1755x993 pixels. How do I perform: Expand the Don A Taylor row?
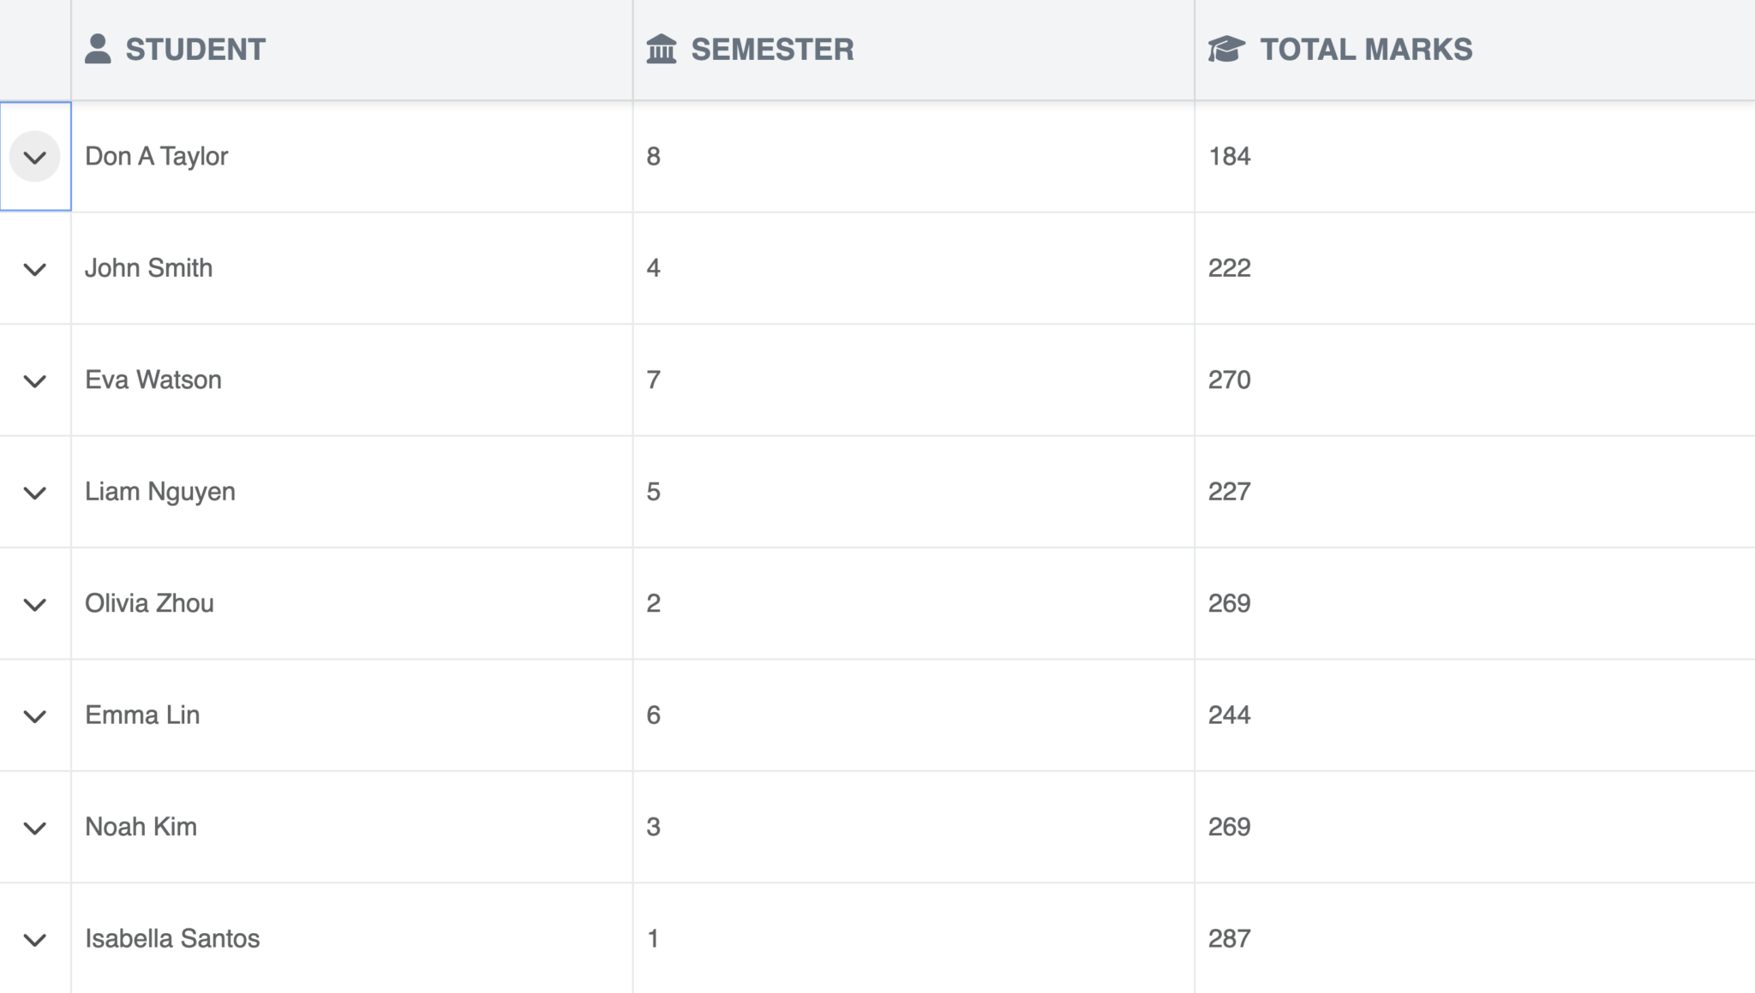tap(35, 157)
